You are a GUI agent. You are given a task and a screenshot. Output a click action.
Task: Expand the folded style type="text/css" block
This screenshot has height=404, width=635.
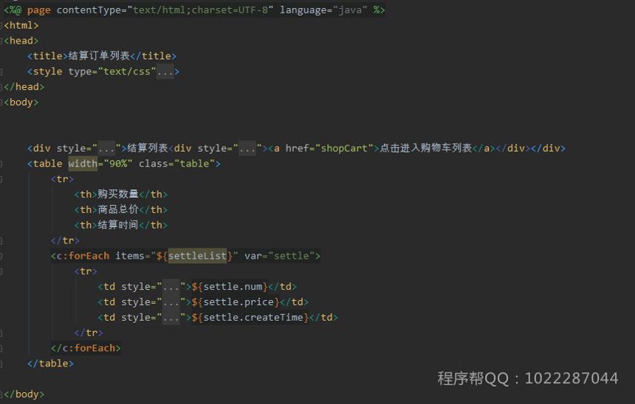(165, 72)
